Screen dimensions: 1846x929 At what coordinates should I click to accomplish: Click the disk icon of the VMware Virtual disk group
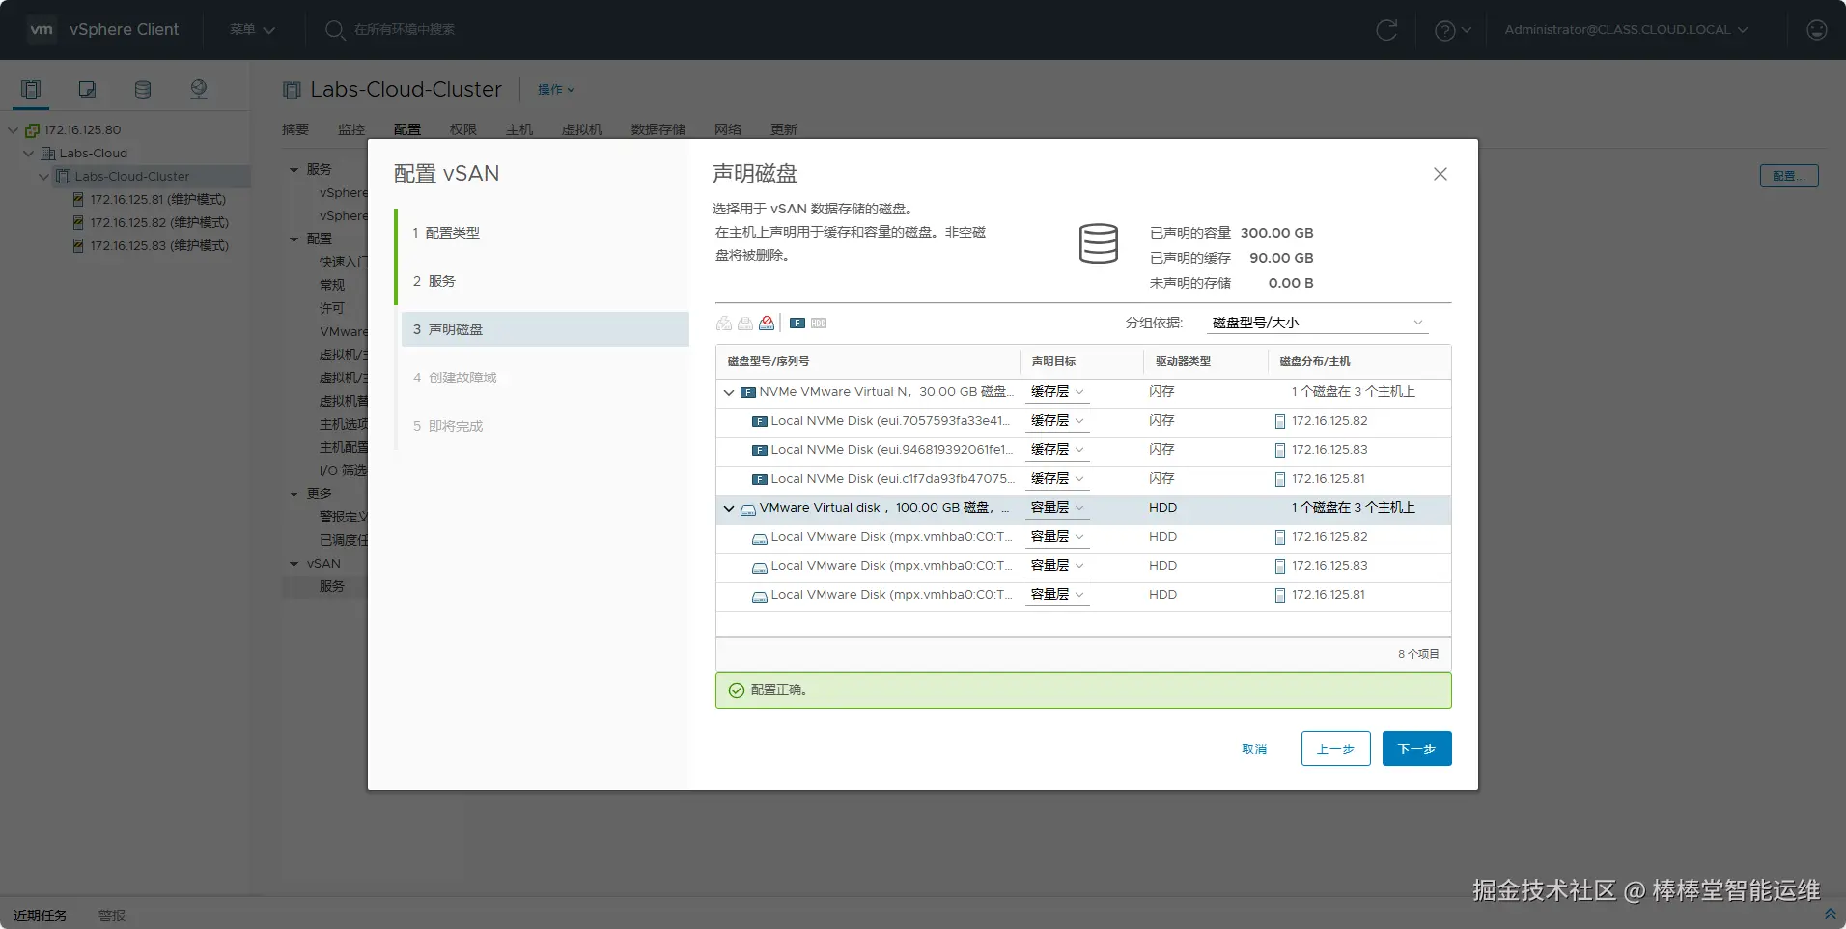(747, 509)
